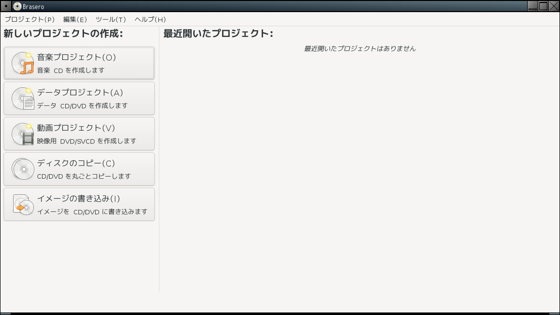Start データプロジェクト(A) data project
The height and width of the screenshot is (315, 560).
(x=79, y=98)
